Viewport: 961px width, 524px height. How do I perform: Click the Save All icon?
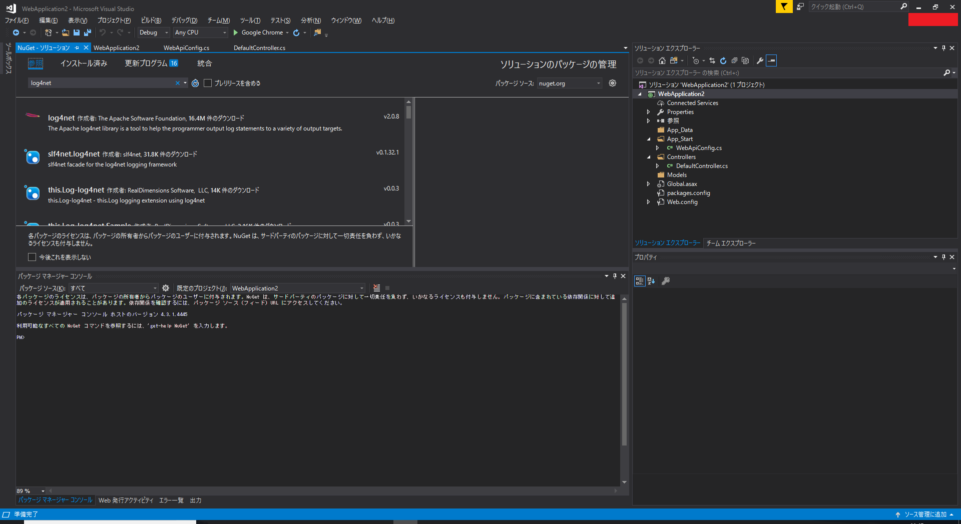click(88, 32)
